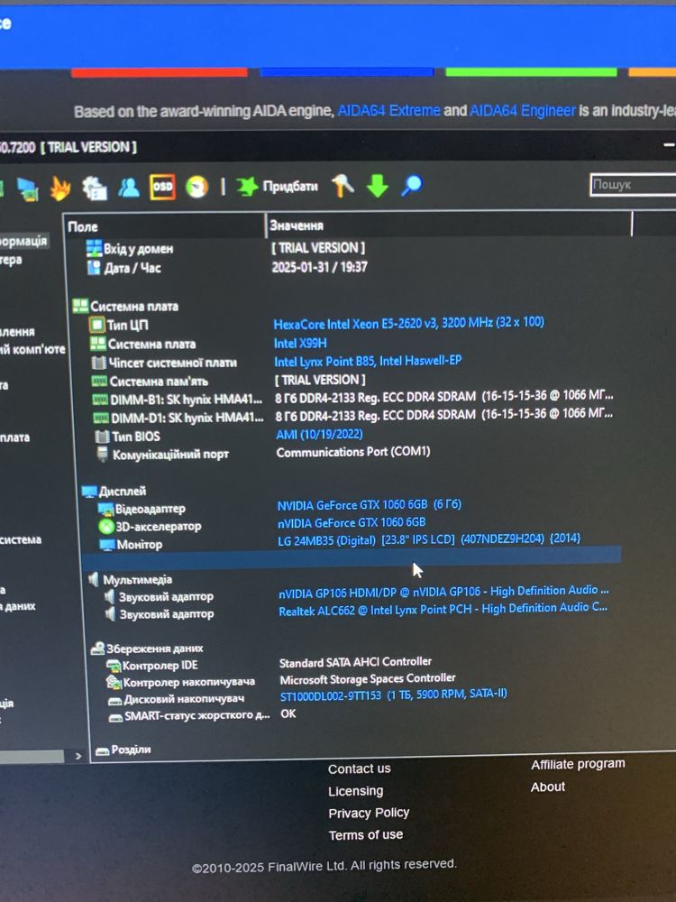Click the 3D-акселератор Xbox-style icon
676x902 pixels.
[x=106, y=526]
